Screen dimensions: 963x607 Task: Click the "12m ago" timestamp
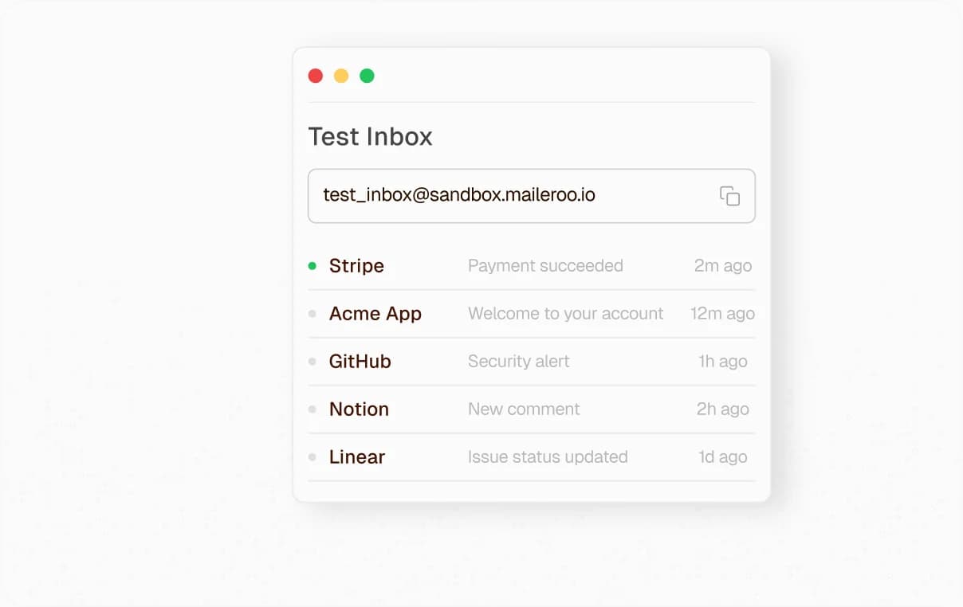pyautogui.click(x=722, y=314)
